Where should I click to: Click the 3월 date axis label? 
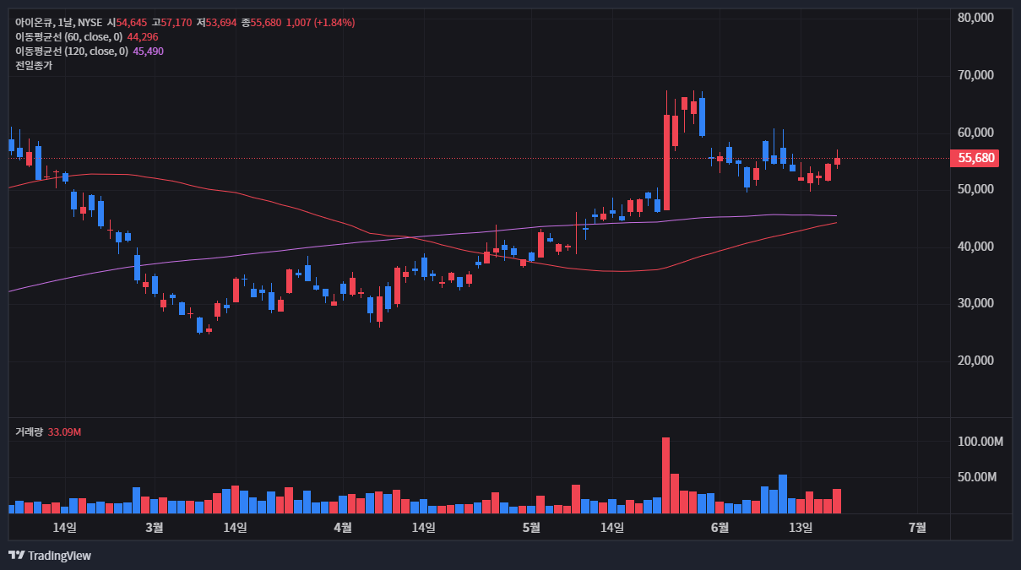tap(155, 528)
